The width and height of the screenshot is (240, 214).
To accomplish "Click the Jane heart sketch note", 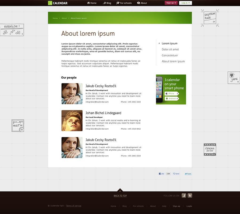I will coord(234,78).
